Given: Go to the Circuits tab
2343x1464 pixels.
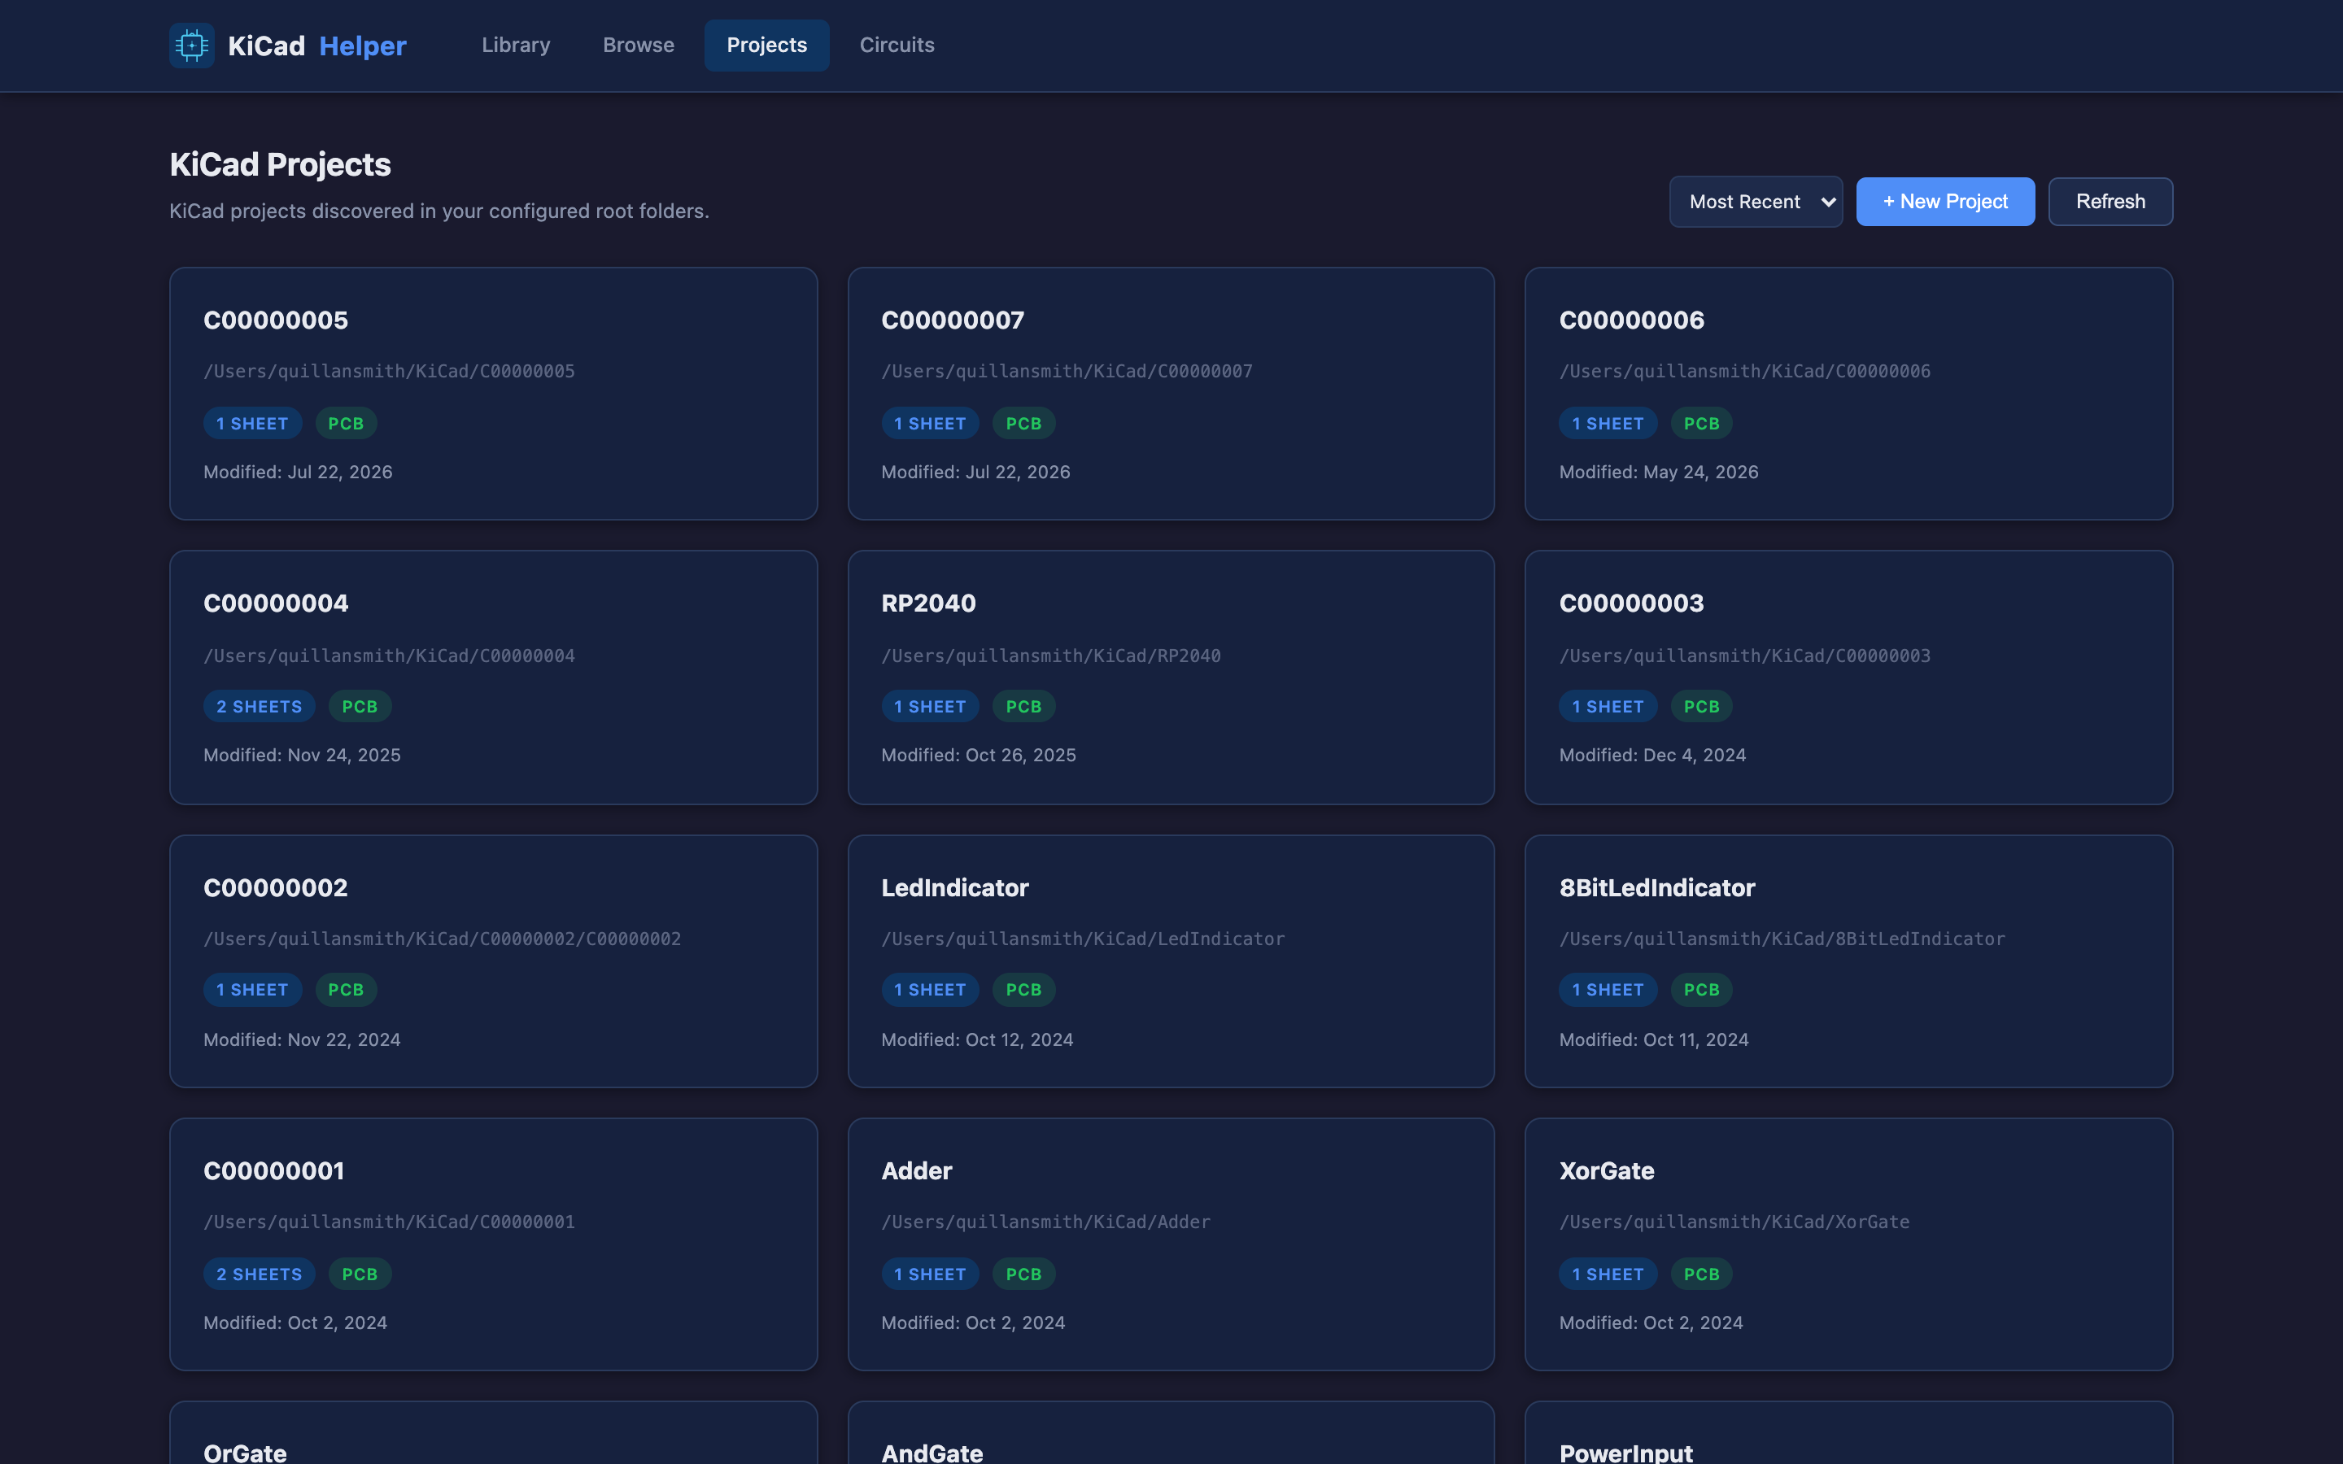Looking at the screenshot, I should click(x=897, y=46).
